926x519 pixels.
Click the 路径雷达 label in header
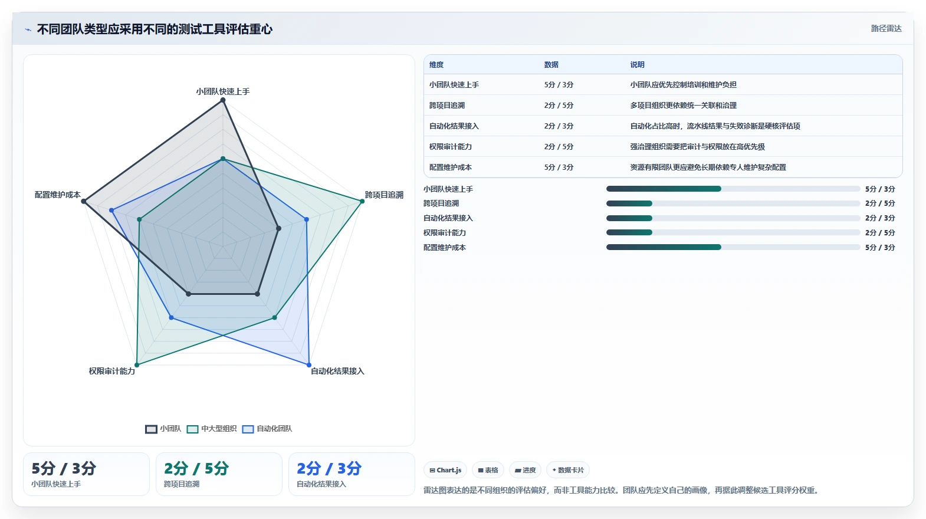coord(886,28)
